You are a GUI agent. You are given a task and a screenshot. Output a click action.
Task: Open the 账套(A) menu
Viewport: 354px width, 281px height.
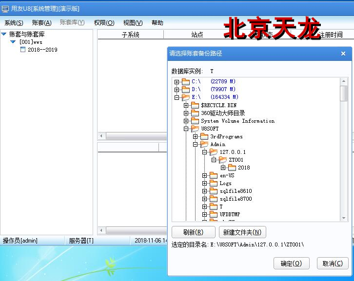click(x=42, y=23)
